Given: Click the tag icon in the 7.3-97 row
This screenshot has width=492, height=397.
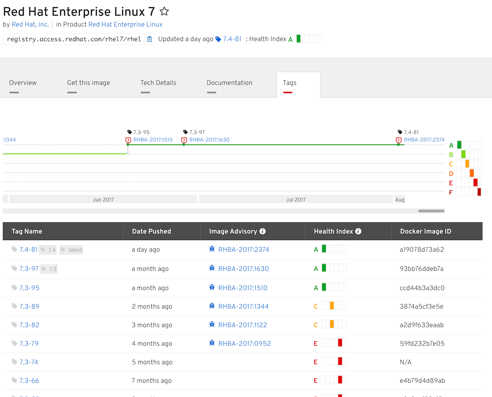Looking at the screenshot, I should (x=14, y=268).
